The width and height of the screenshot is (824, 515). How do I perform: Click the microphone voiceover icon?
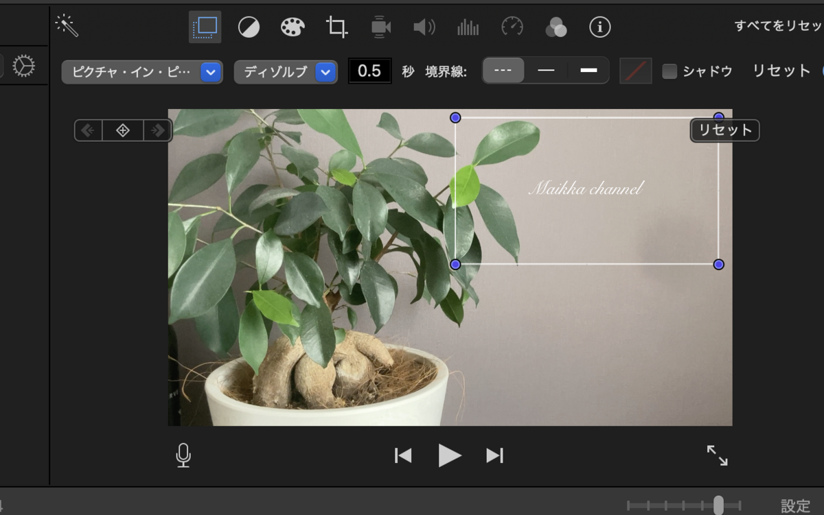[x=183, y=455]
